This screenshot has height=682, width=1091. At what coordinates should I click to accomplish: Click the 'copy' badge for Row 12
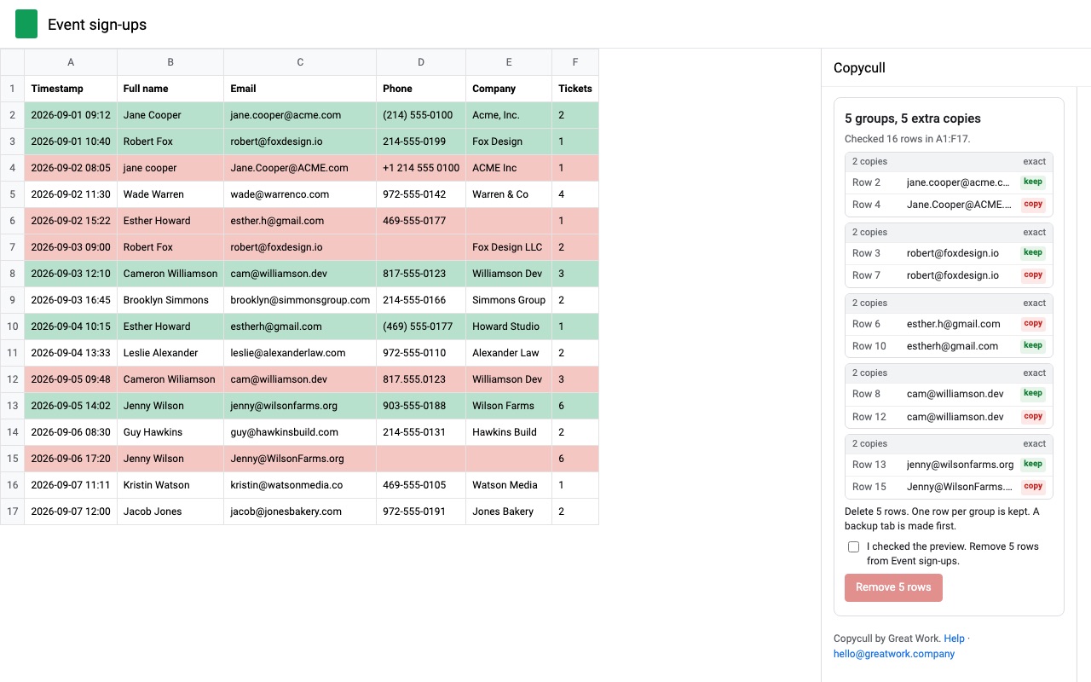point(1033,417)
